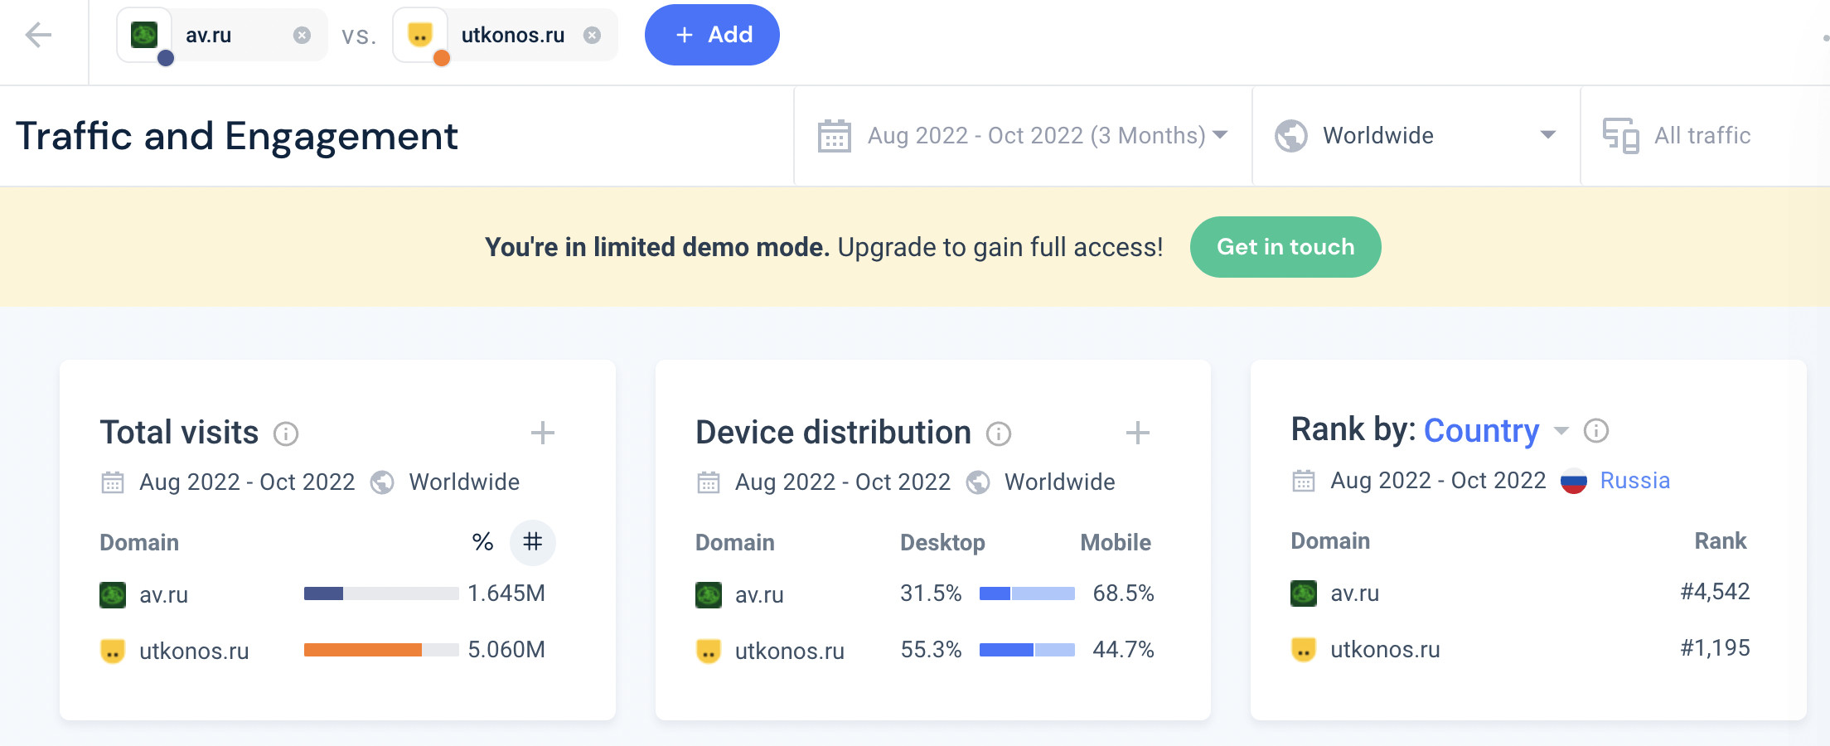
Task: Click plus icon on Total visits card
Action: coord(543,433)
